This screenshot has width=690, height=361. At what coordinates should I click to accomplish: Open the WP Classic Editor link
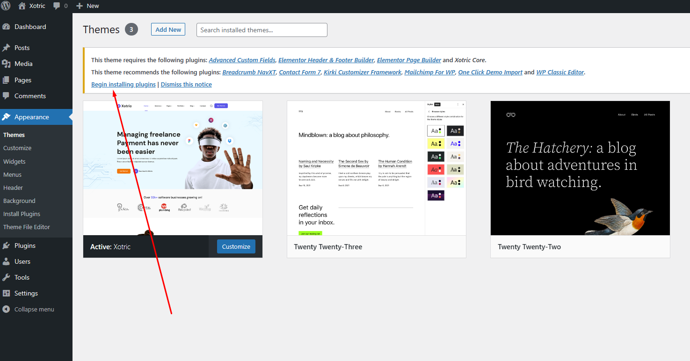point(560,72)
